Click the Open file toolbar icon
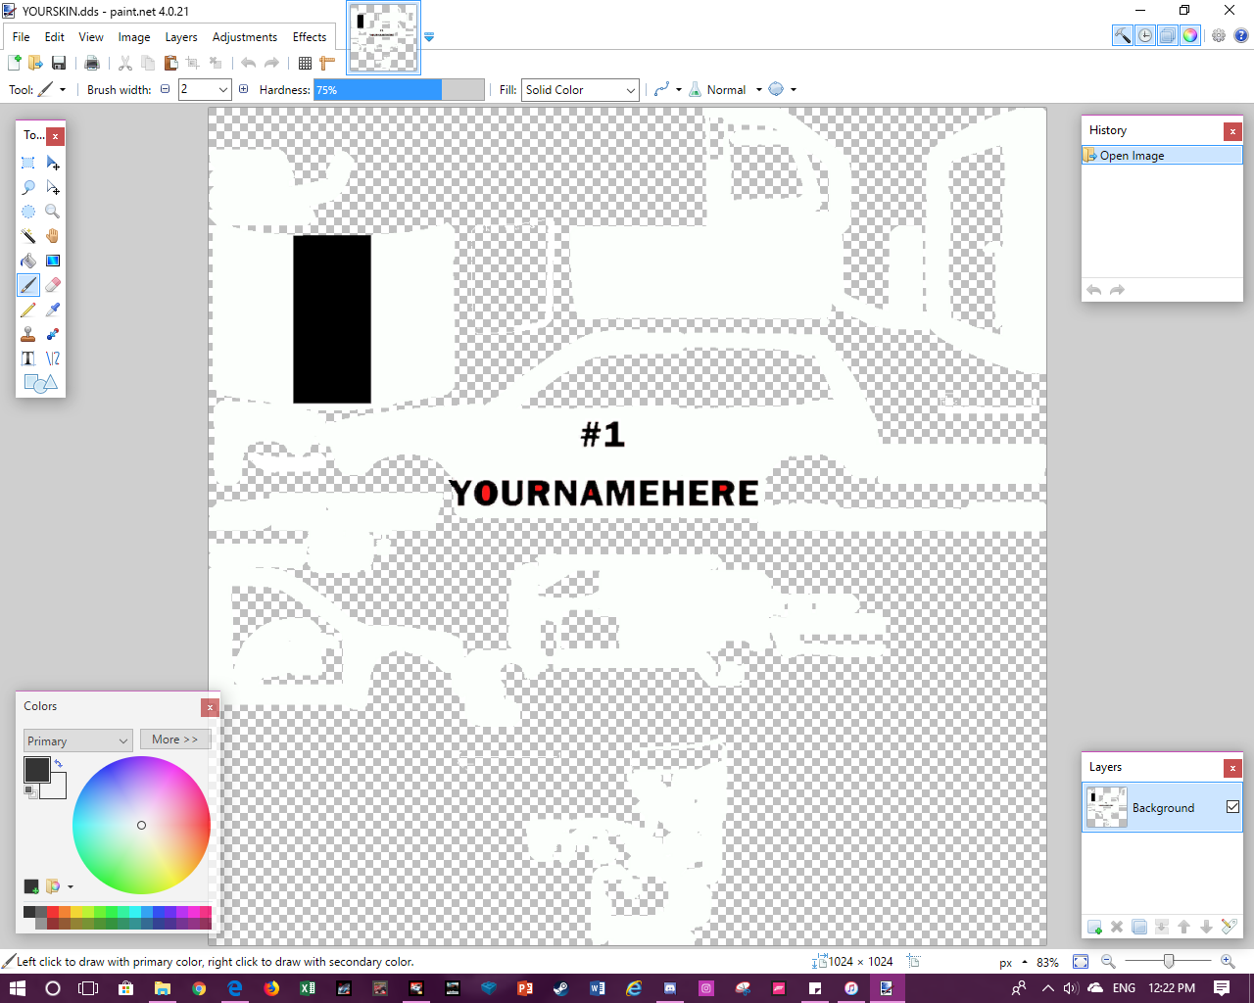The height and width of the screenshot is (1003, 1254). click(35, 63)
